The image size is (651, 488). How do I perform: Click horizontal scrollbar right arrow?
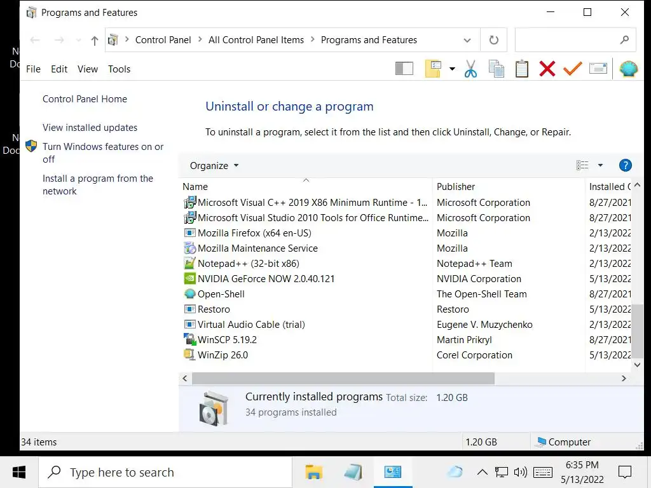(624, 379)
